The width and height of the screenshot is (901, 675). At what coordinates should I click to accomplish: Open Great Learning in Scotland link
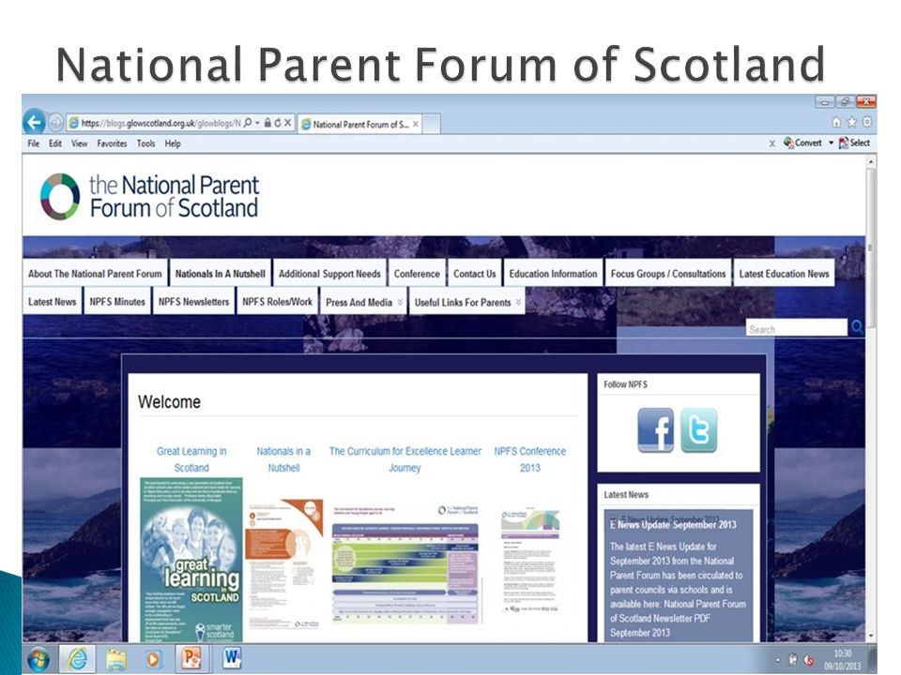pos(191,459)
